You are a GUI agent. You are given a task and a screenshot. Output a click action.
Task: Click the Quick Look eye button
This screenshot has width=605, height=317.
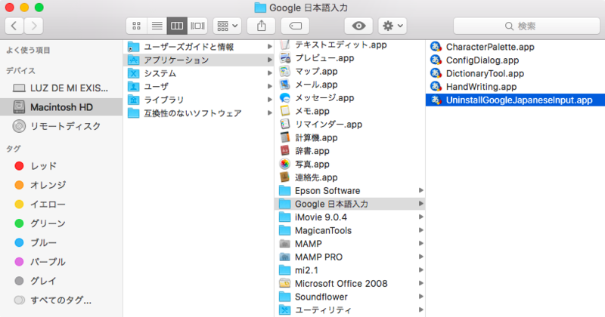tap(358, 26)
